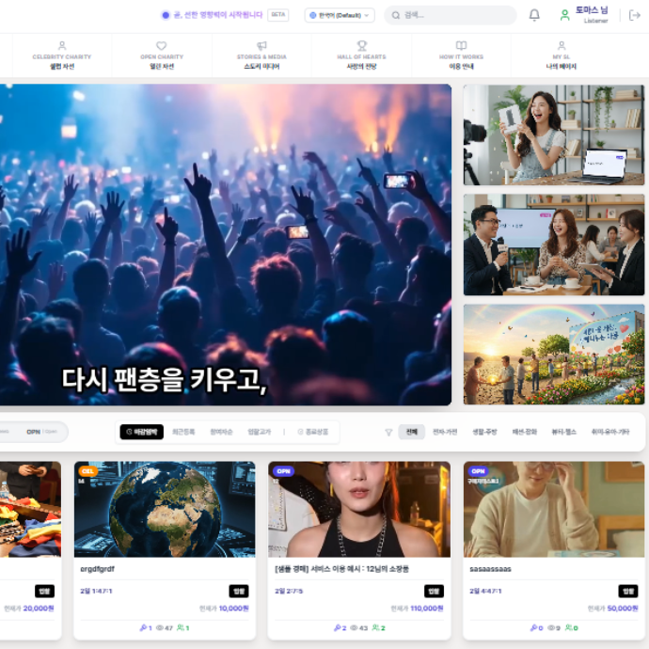The height and width of the screenshot is (649, 649).
Task: Click the concert crowd hero video
Action: 226,245
